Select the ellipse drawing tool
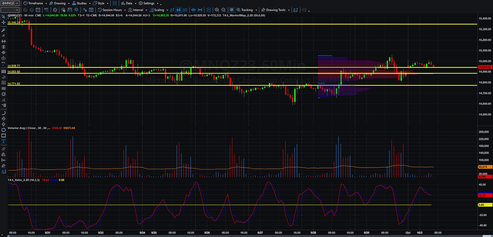493x237 pixels. click(x=3, y=130)
